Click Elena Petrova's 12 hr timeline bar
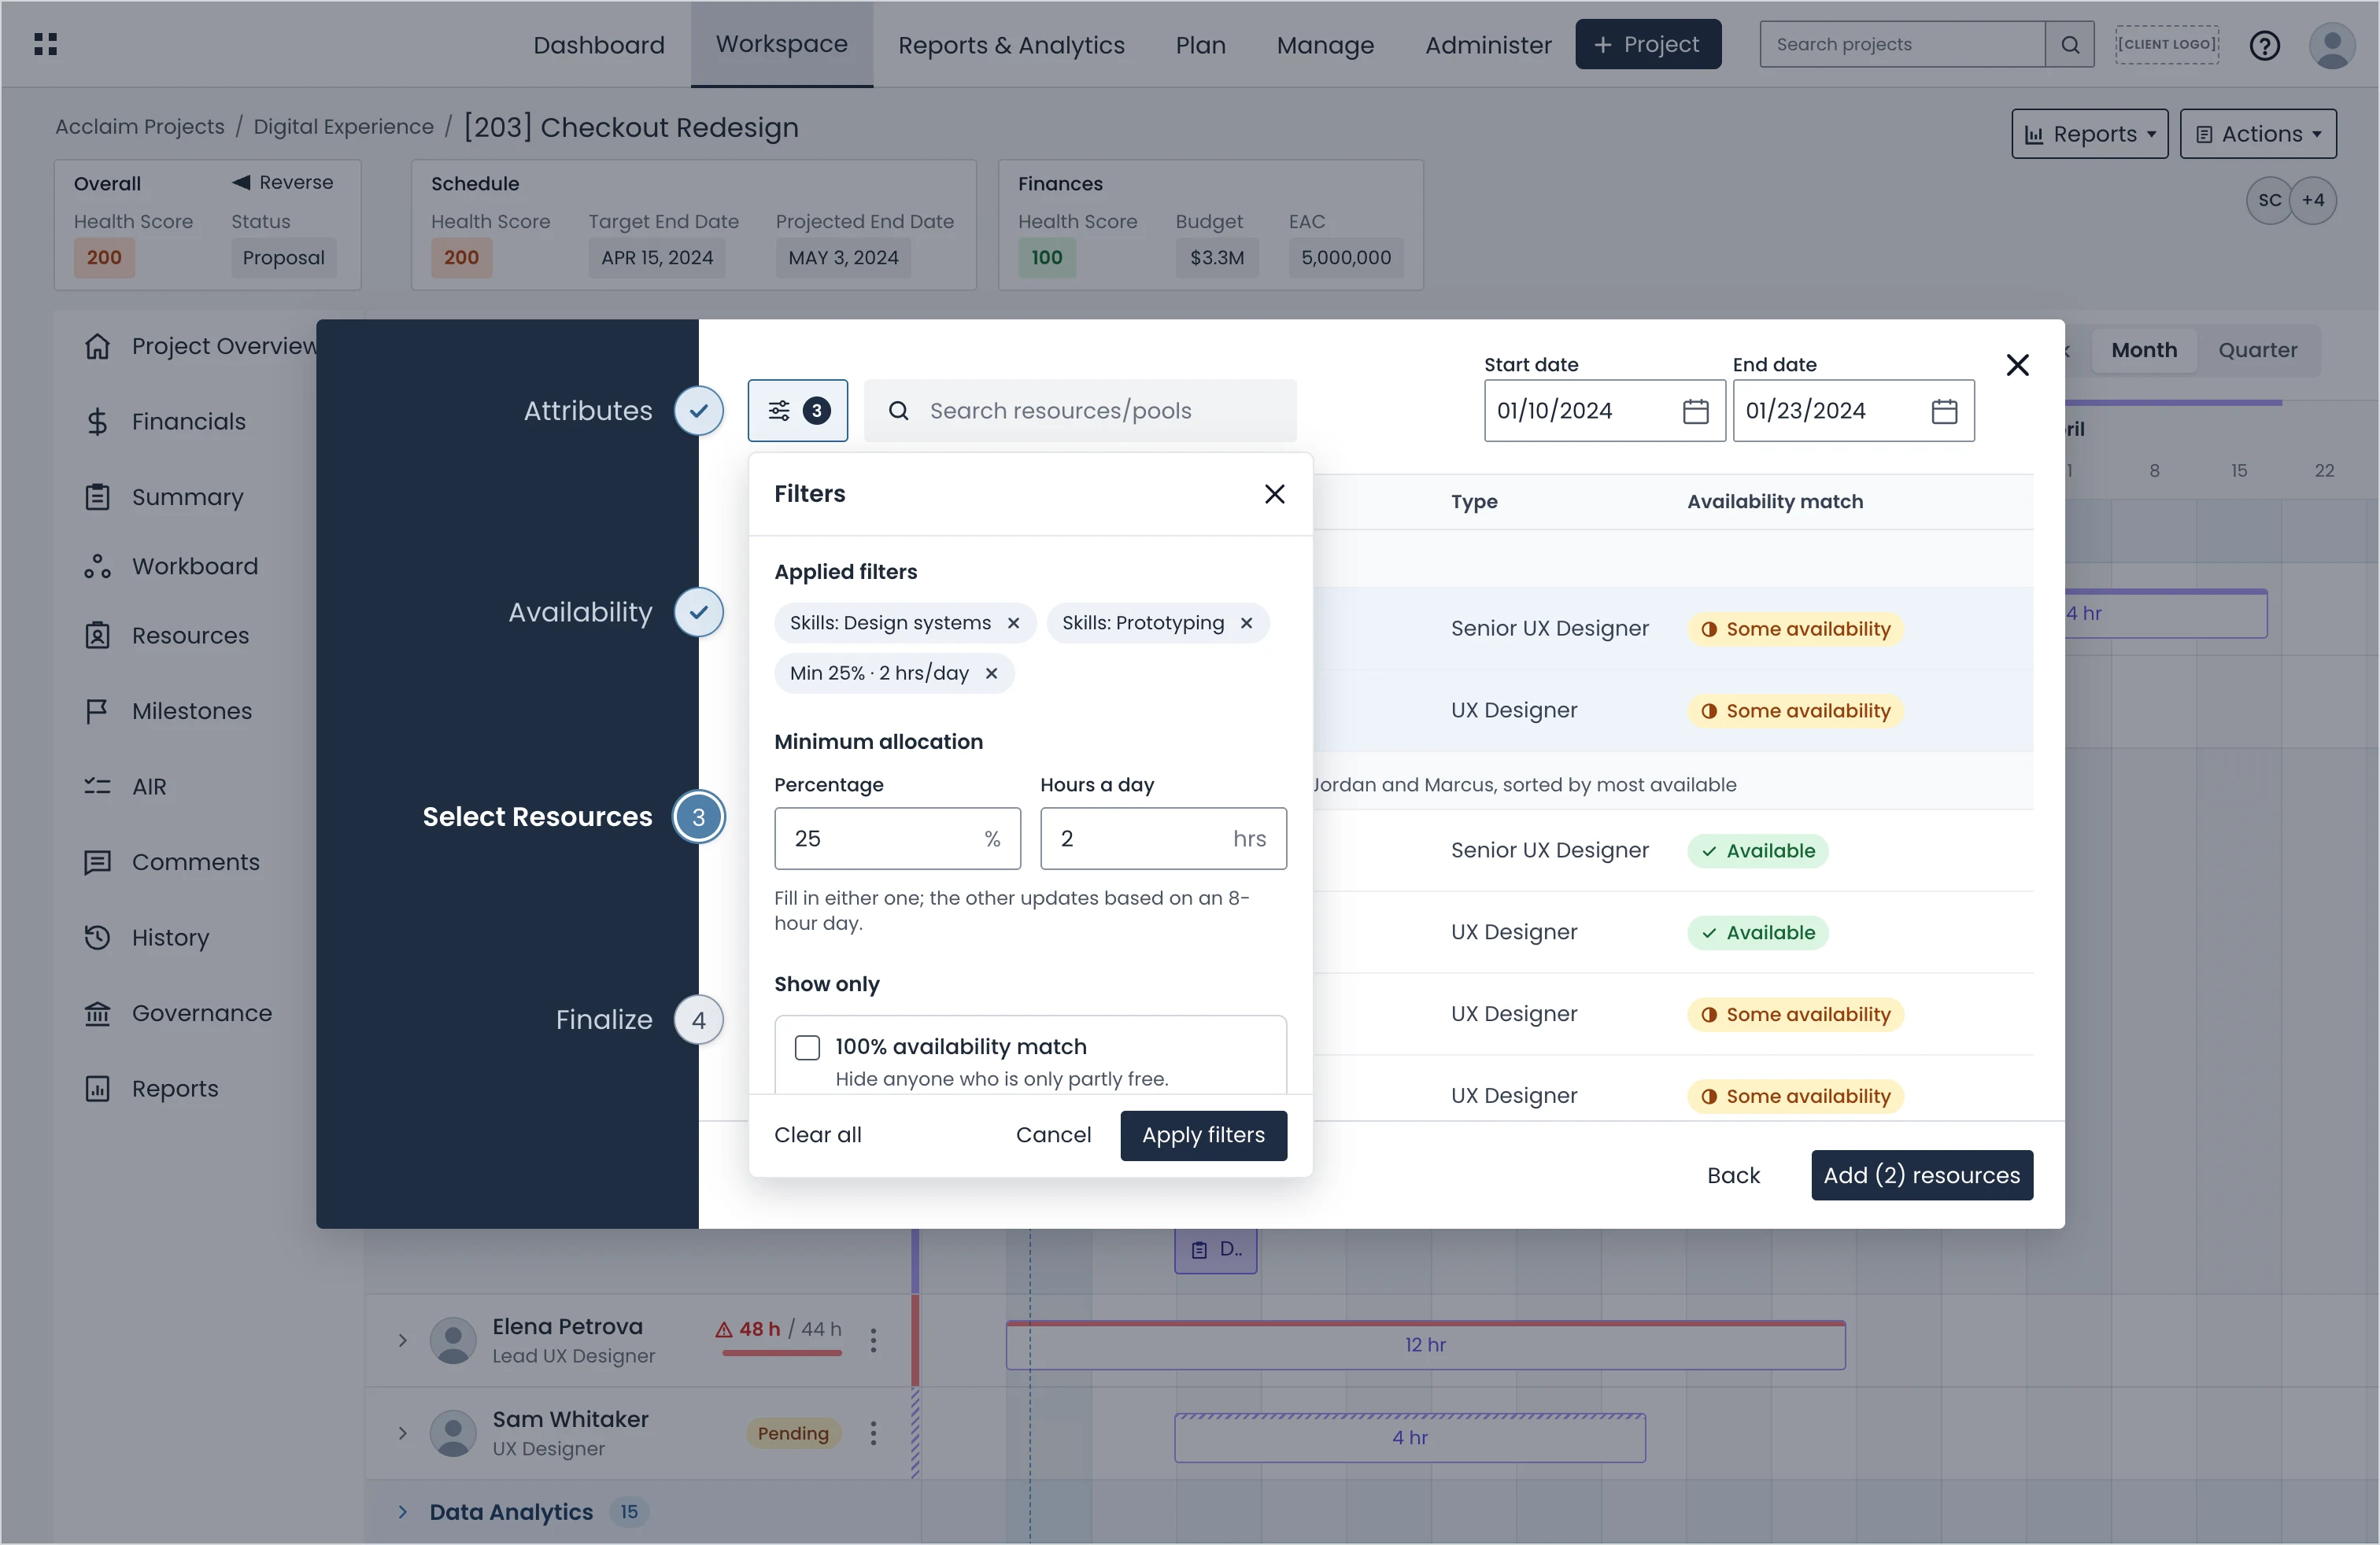The image size is (2380, 1545). pyautogui.click(x=1425, y=1344)
